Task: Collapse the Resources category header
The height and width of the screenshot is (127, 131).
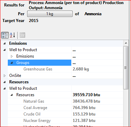Action: coord(4,82)
